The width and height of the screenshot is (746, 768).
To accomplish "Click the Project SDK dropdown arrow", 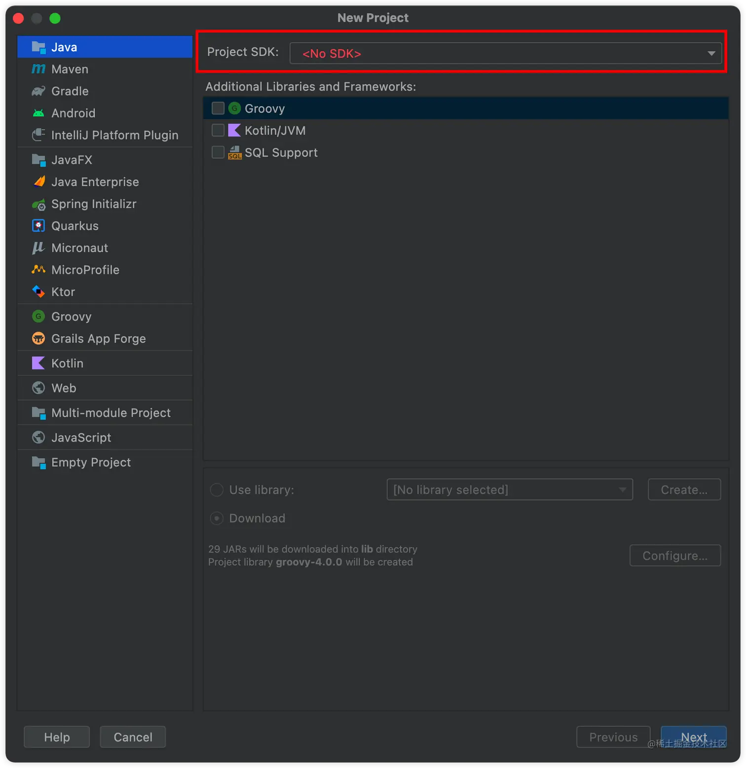I will click(x=711, y=53).
